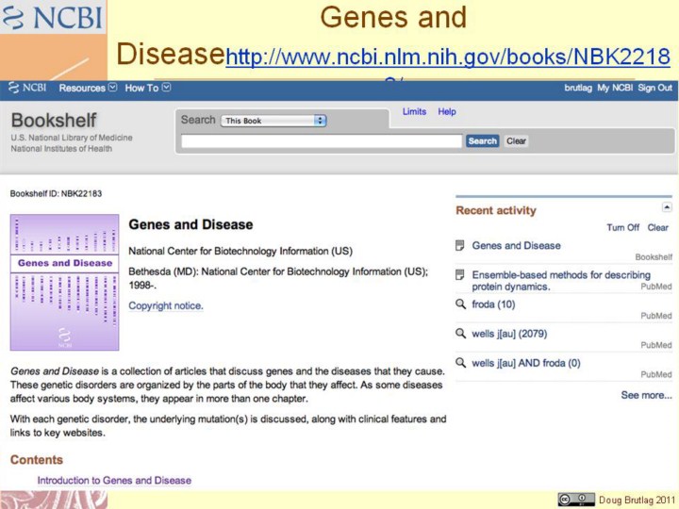Click the blue Search button

click(x=483, y=141)
